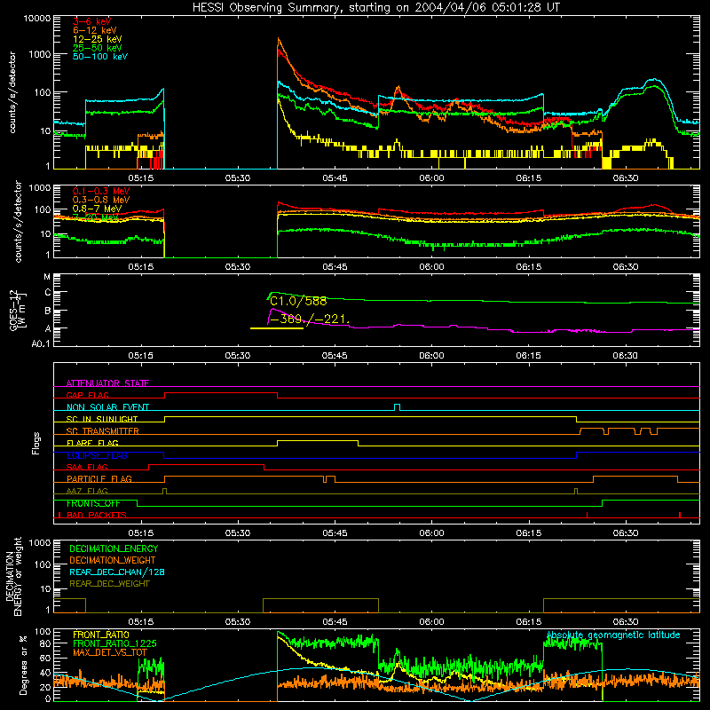Click the A0.1 label on GOES axis

click(41, 343)
